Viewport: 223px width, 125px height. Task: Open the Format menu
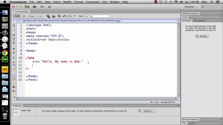pyautogui.click(x=78, y=2)
